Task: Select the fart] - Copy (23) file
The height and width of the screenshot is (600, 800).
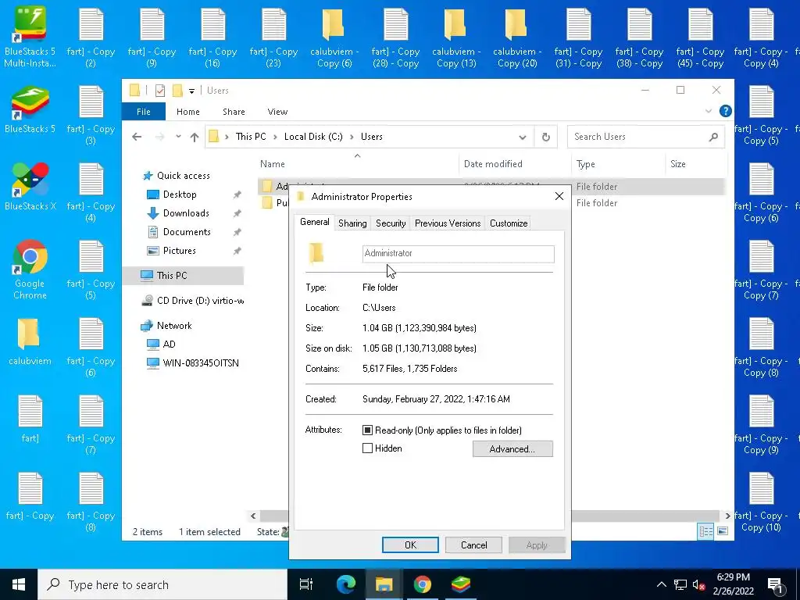Action: 273,37
